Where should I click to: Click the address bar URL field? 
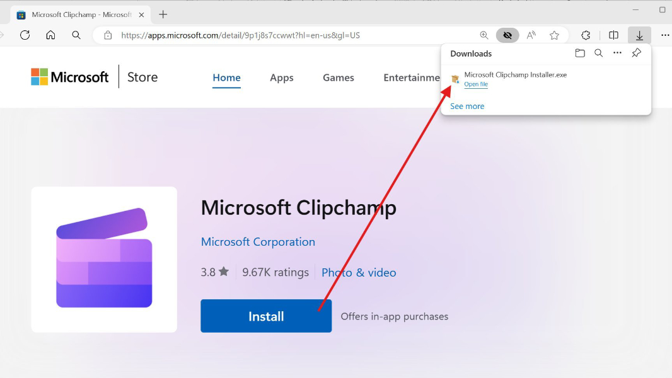[252, 35]
